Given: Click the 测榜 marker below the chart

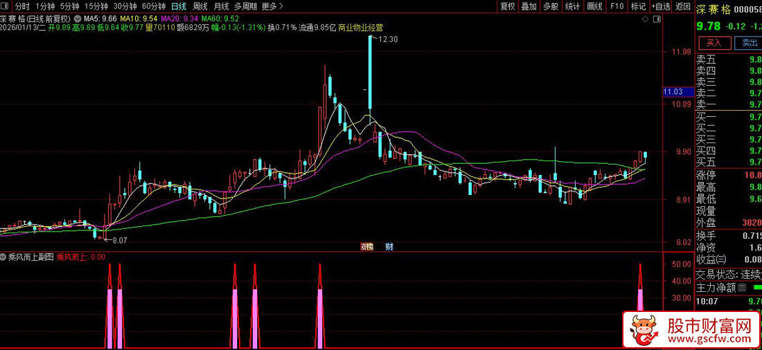Looking at the screenshot, I should coord(367,247).
